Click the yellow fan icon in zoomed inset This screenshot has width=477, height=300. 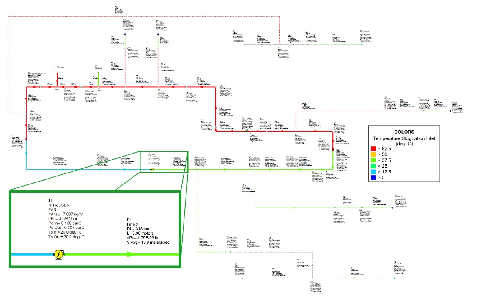(58, 254)
